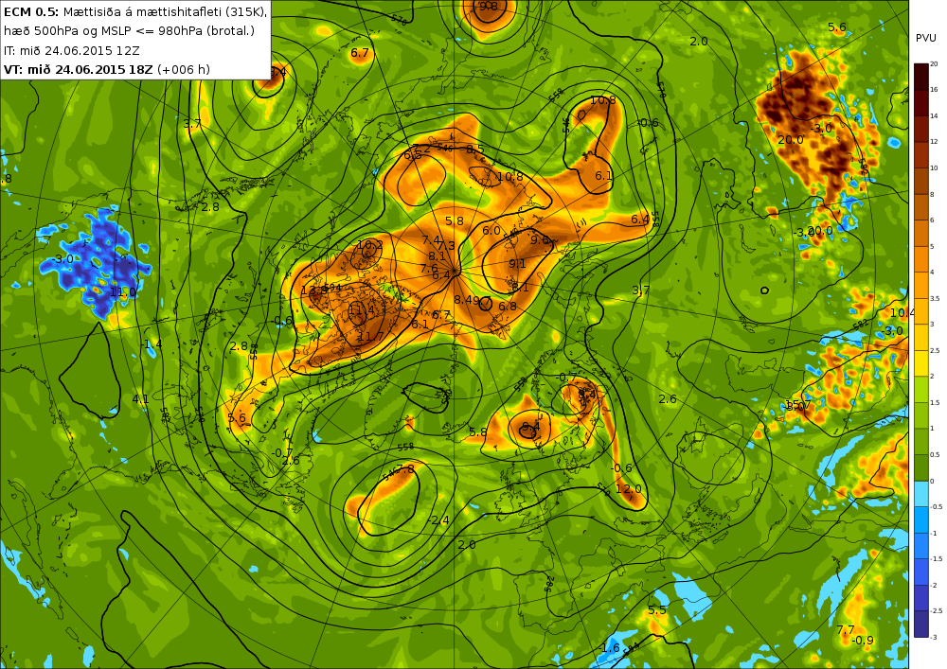Click the 3.5 tick label on the color scale

[935, 299]
